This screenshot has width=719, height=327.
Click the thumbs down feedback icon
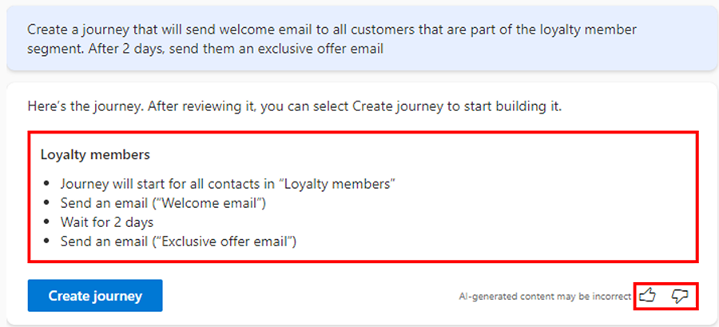pos(680,296)
